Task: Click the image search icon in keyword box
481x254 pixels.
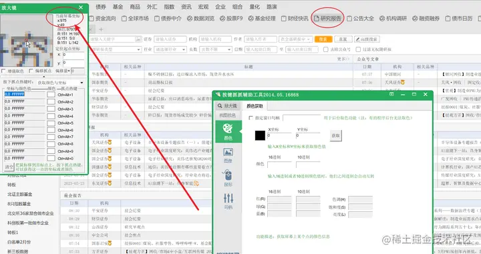Action: coord(138,39)
